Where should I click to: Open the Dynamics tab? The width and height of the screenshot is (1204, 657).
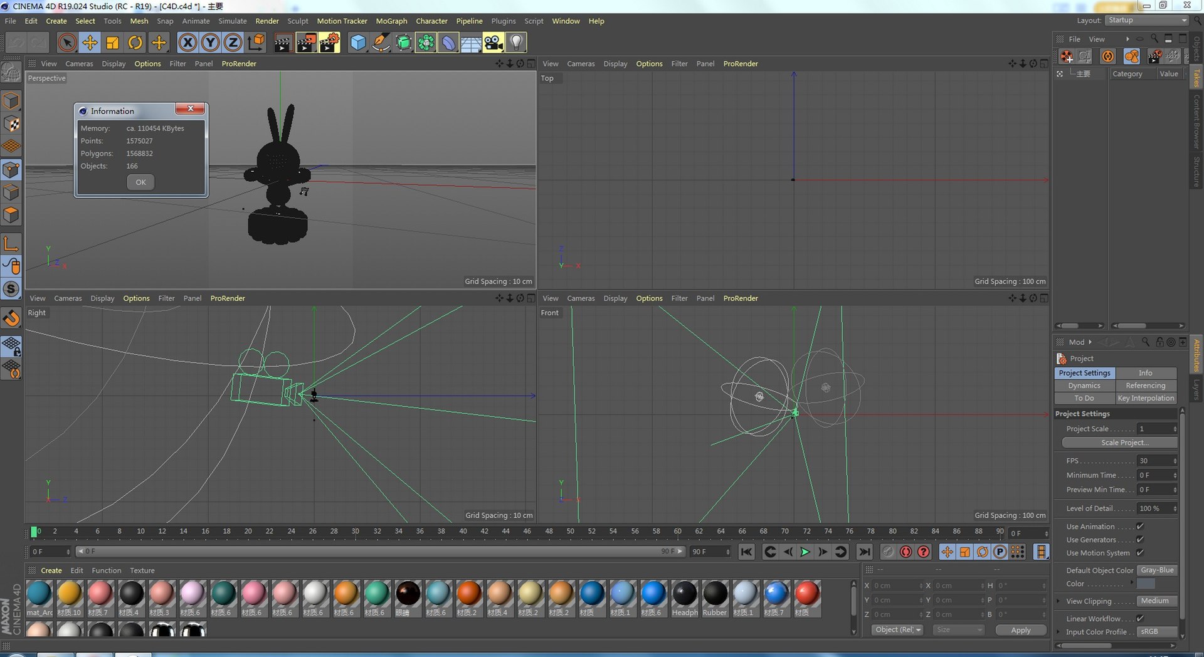1084,386
